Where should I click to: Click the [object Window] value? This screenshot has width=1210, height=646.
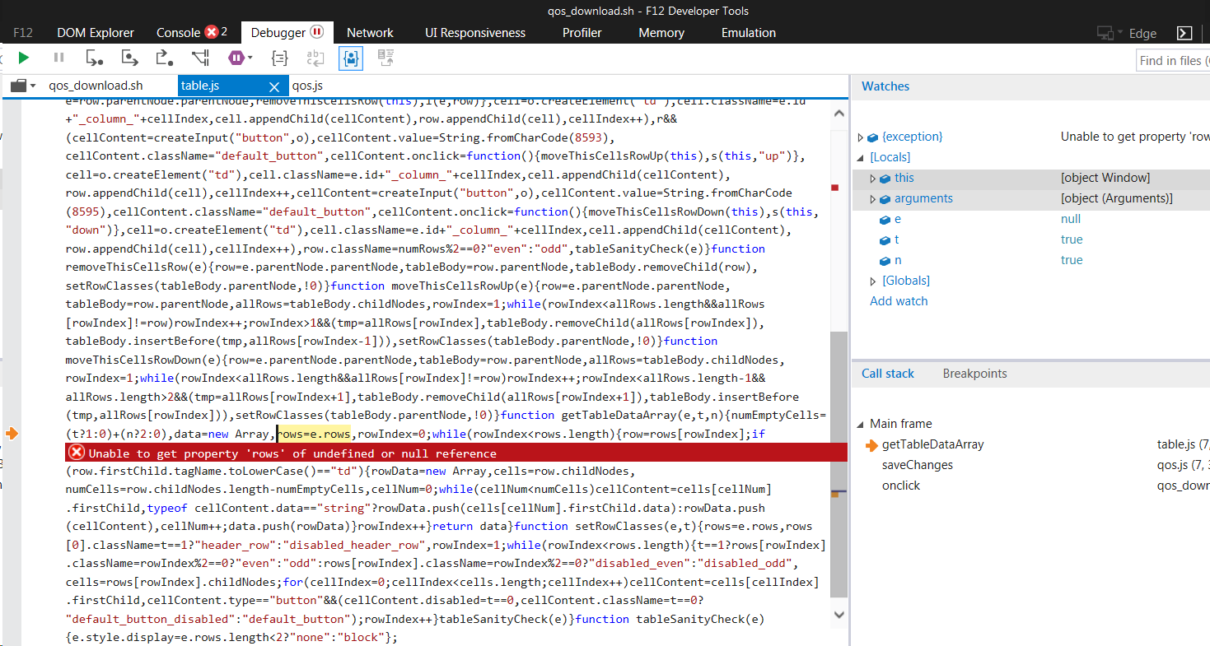tap(1105, 178)
